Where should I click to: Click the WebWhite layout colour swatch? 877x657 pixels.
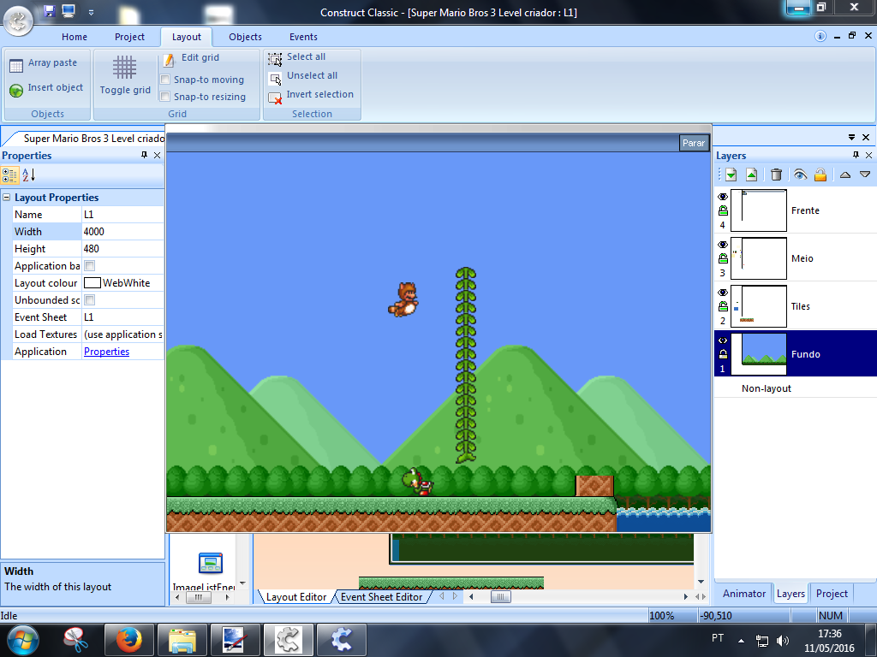tap(92, 283)
